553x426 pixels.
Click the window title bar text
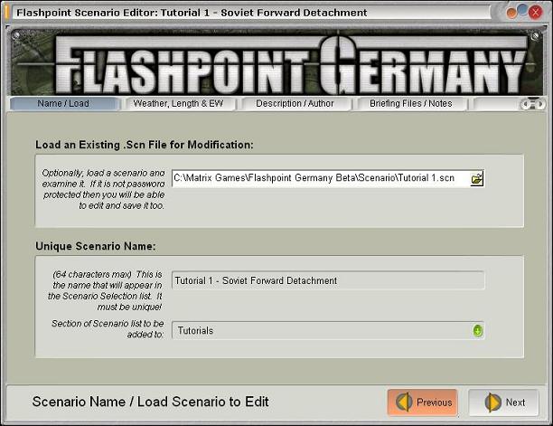[x=192, y=13]
